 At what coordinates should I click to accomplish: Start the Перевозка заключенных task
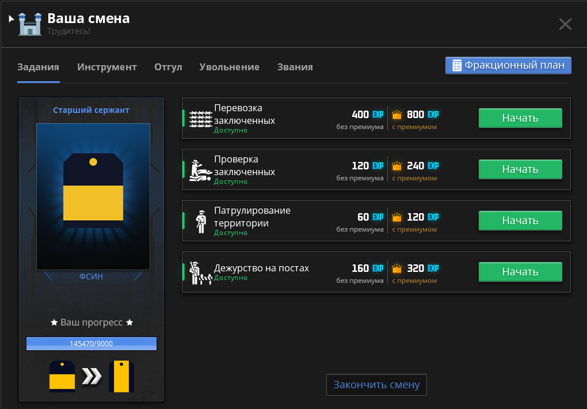coord(520,118)
